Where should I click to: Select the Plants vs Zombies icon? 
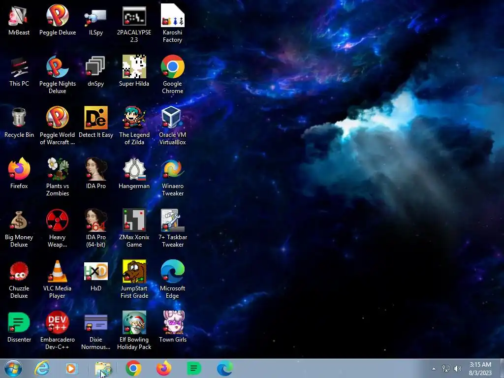58,177
